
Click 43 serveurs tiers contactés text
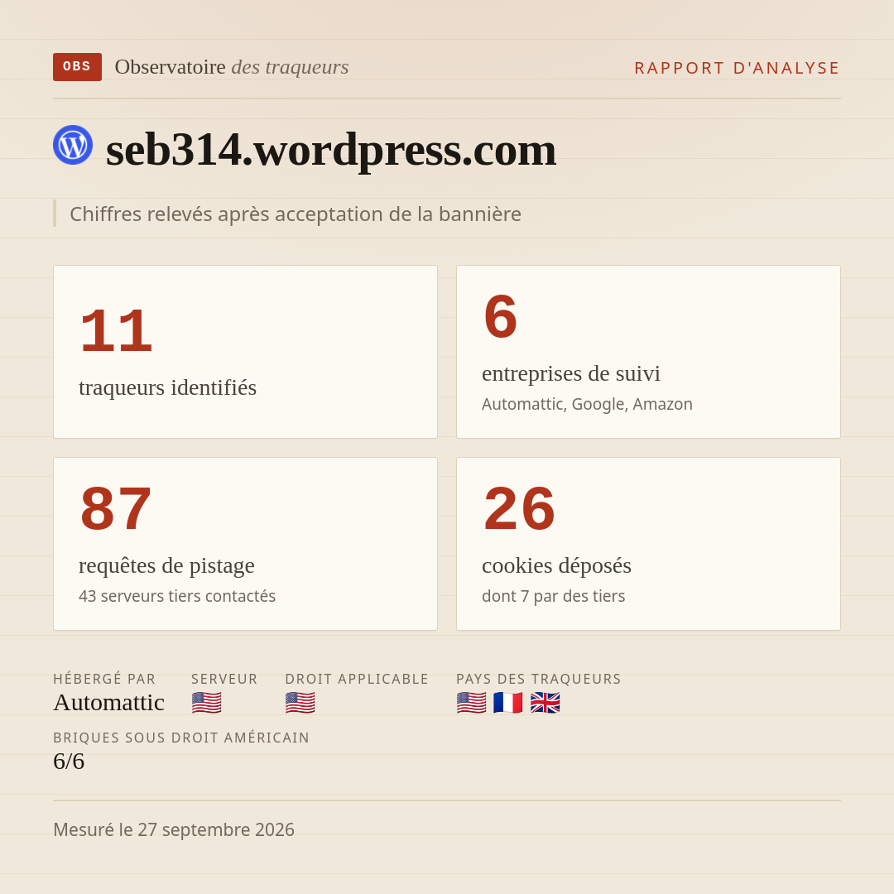(x=177, y=596)
